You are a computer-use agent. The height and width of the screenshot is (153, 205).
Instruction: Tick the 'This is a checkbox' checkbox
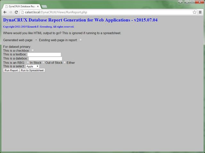click(33, 50)
